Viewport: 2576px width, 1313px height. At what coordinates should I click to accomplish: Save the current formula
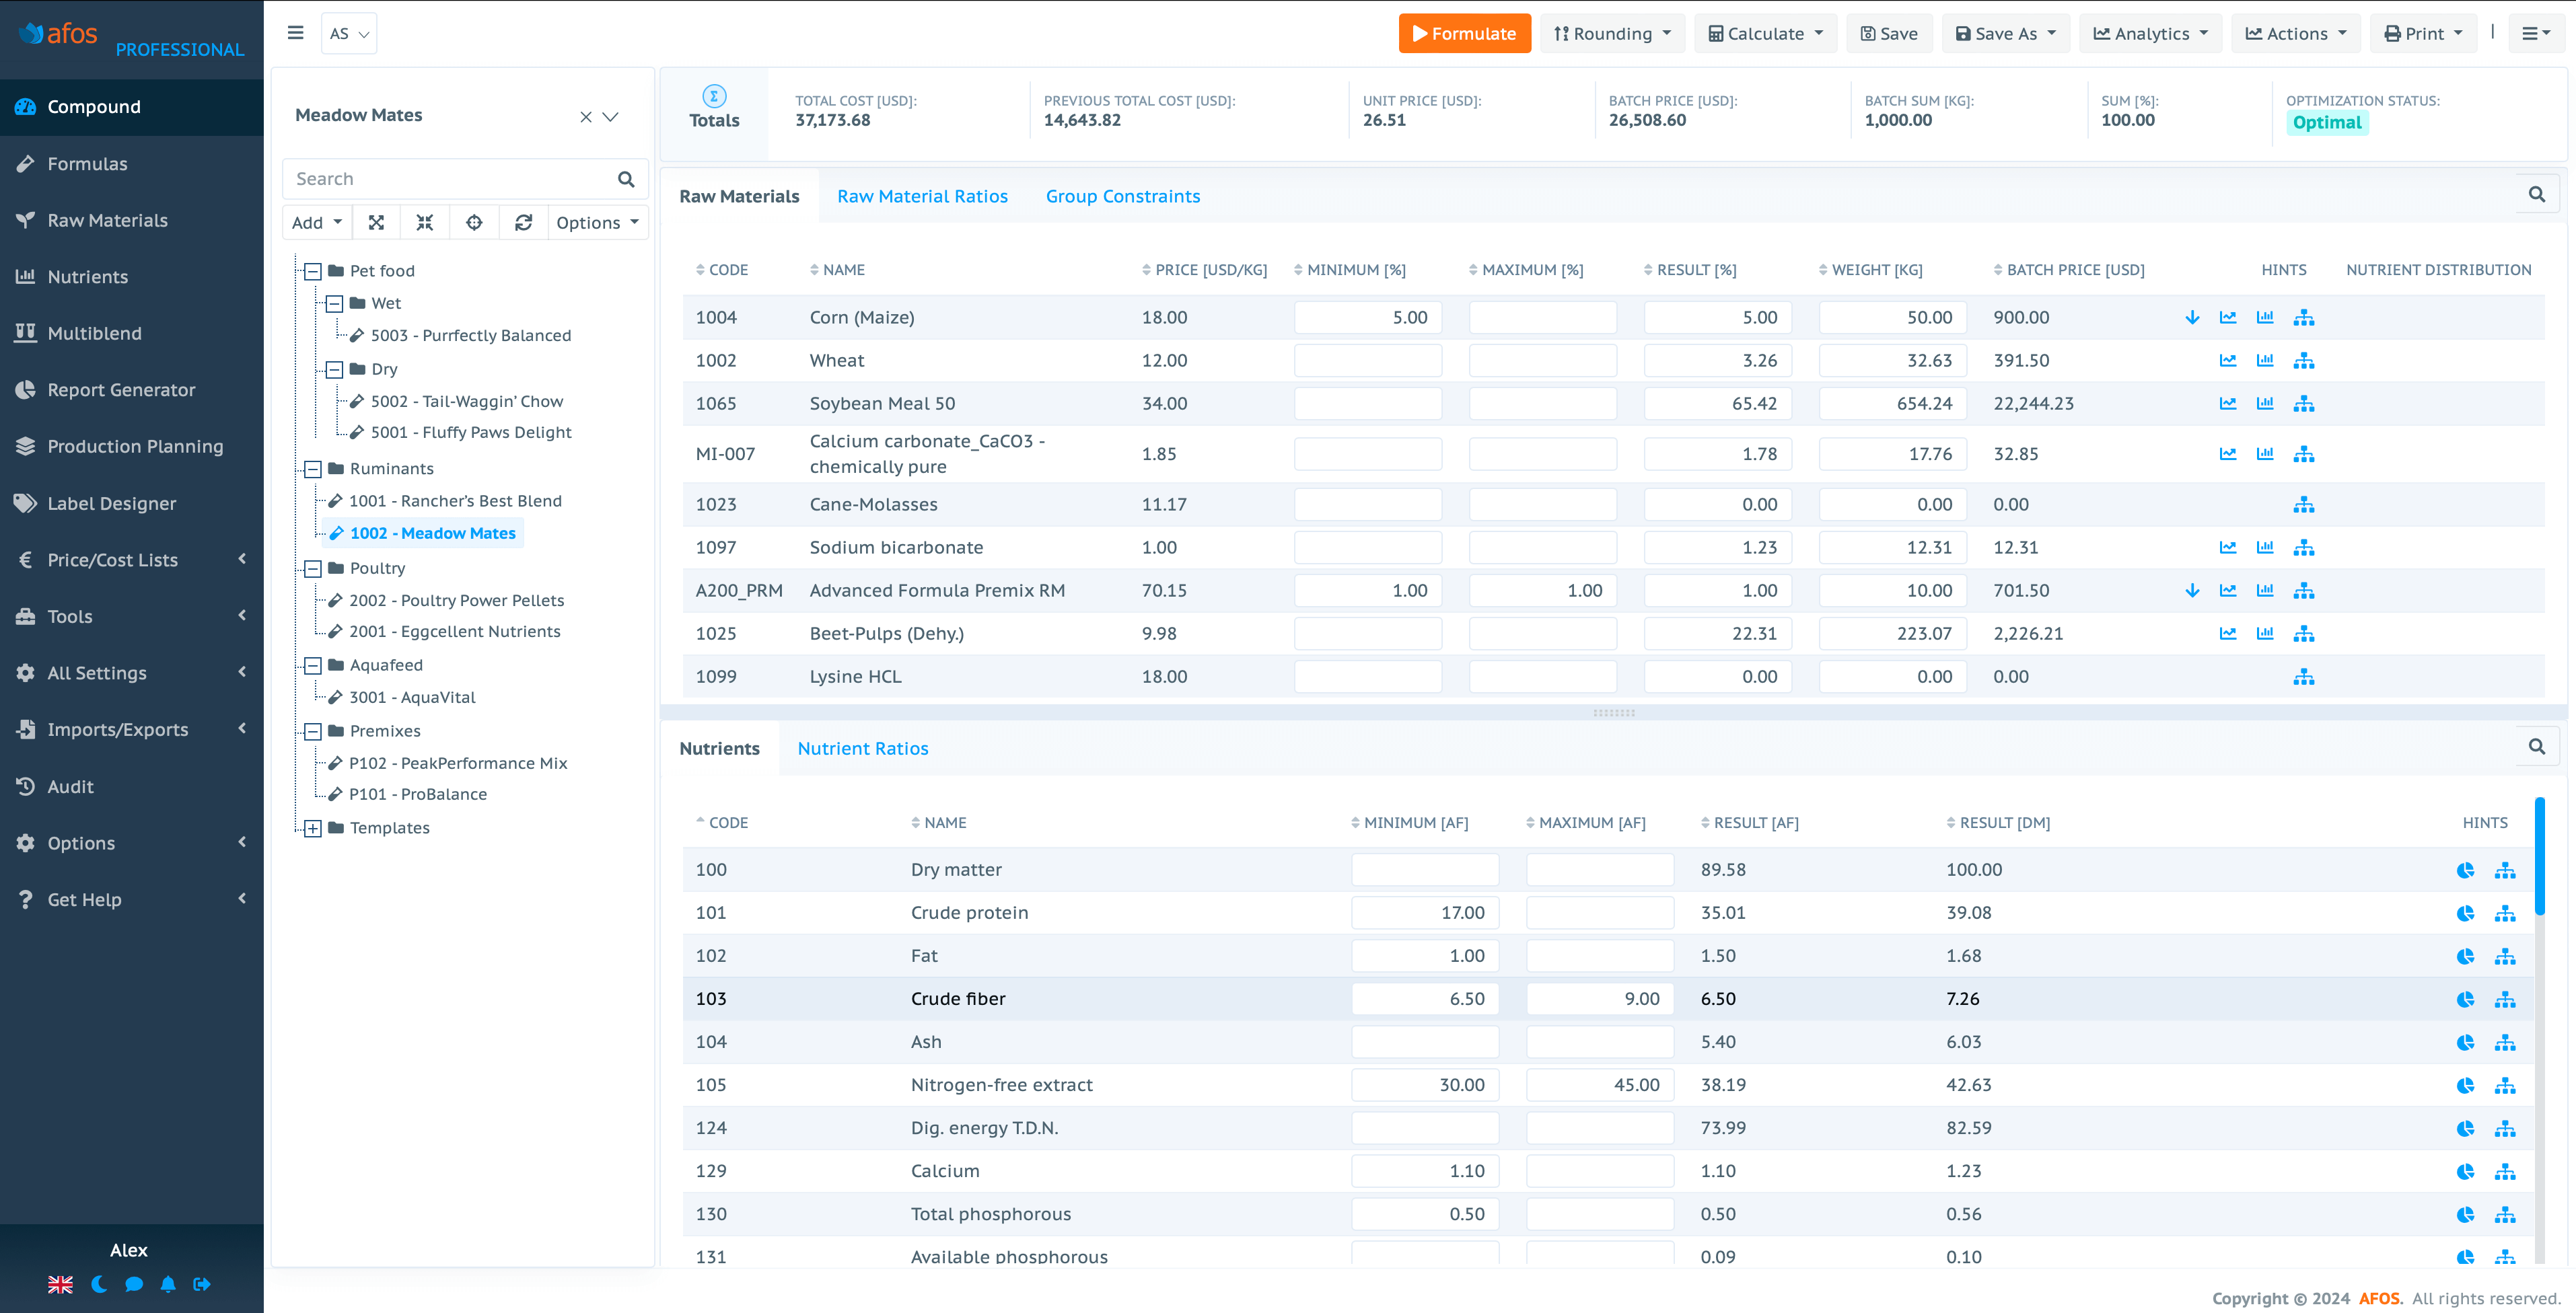pos(1889,33)
